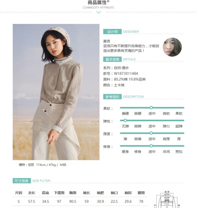This screenshot has height=208, width=197.
Task: Click the 偏硬 stiff softness label
Action: coord(125,114)
